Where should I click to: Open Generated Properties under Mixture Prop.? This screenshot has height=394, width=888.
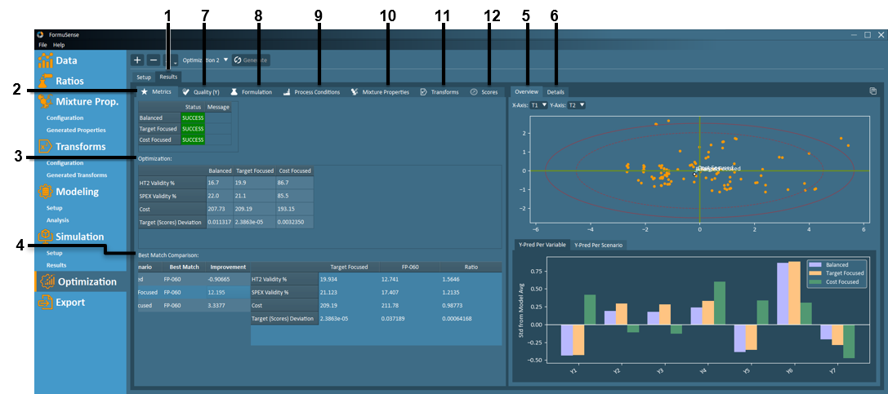76,130
